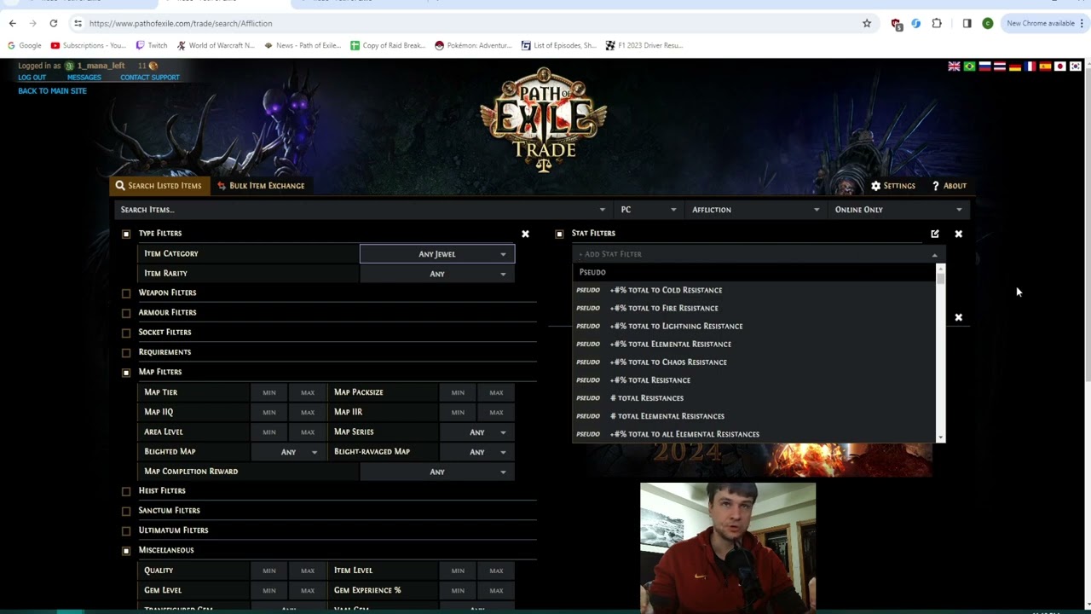
Task: Open the Blighted Map dropdown
Action: click(x=288, y=452)
